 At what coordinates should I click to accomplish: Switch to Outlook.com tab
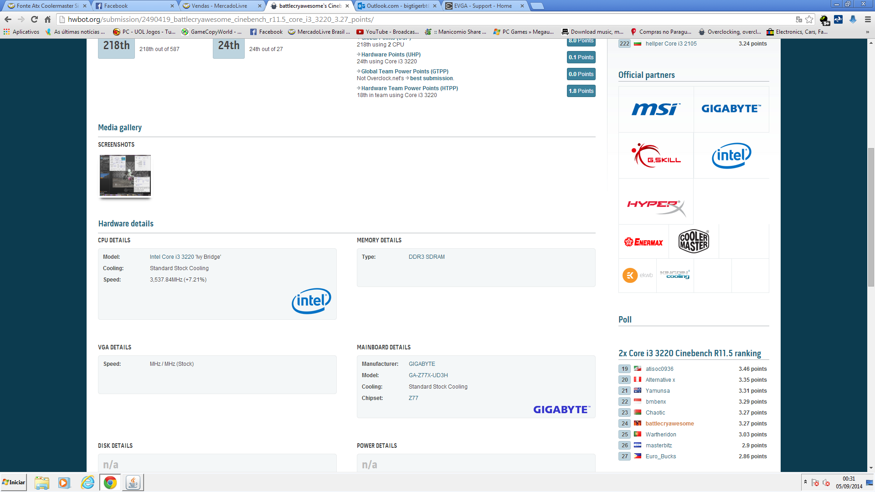[x=397, y=6]
